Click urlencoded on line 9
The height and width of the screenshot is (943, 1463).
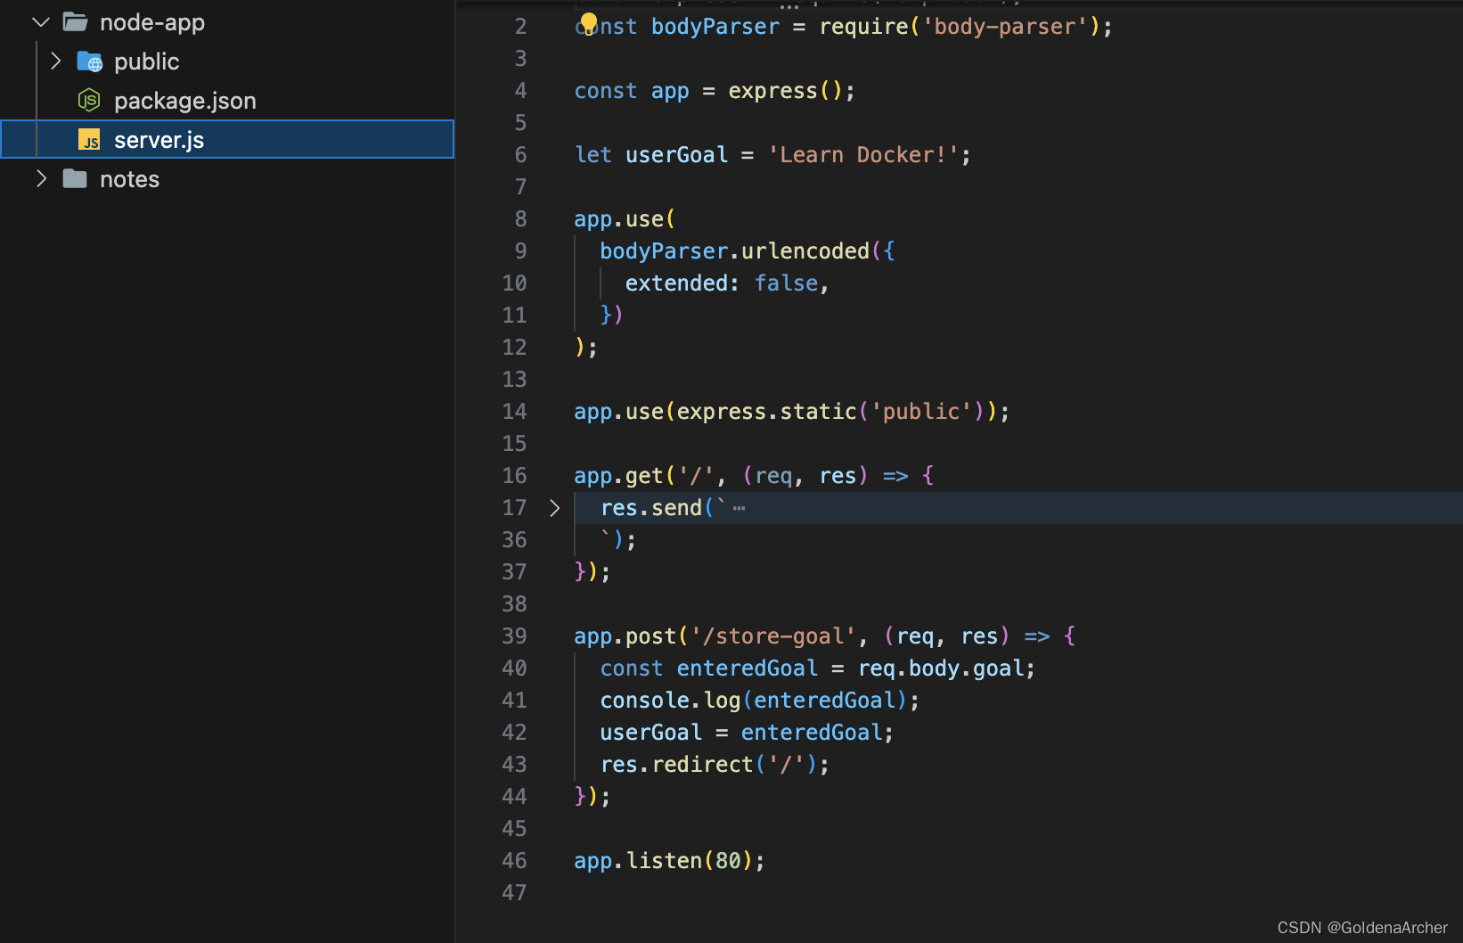pos(805,251)
